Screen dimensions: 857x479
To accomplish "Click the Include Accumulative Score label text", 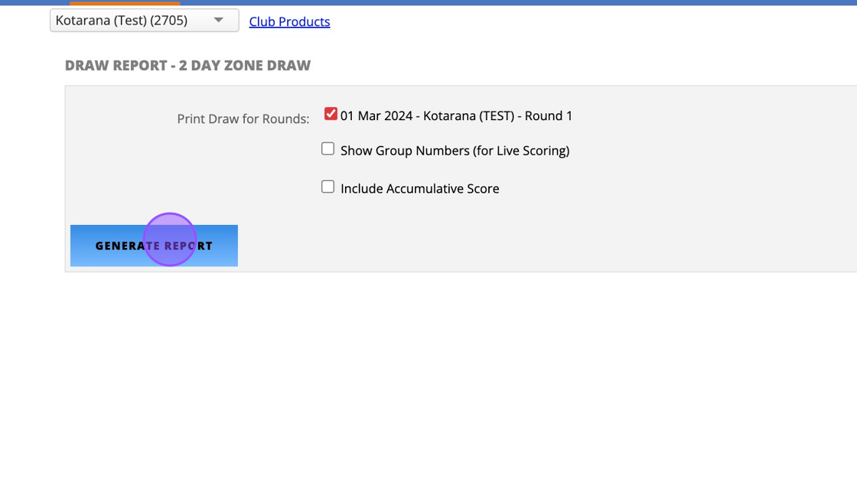I will [x=419, y=189].
